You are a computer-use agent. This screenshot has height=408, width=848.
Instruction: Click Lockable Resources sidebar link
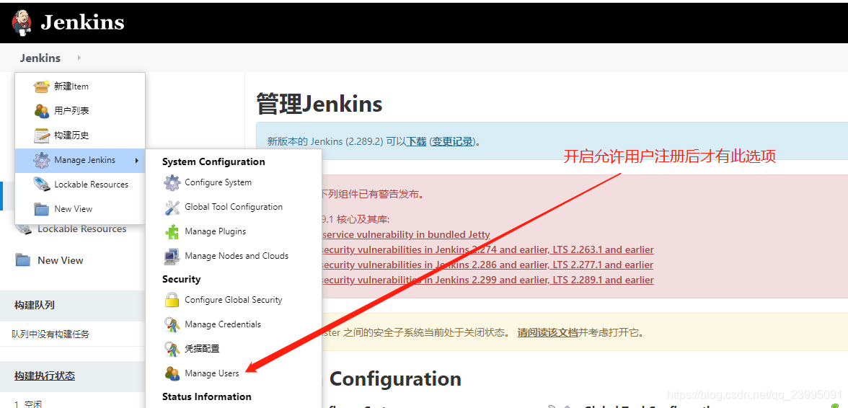81,229
